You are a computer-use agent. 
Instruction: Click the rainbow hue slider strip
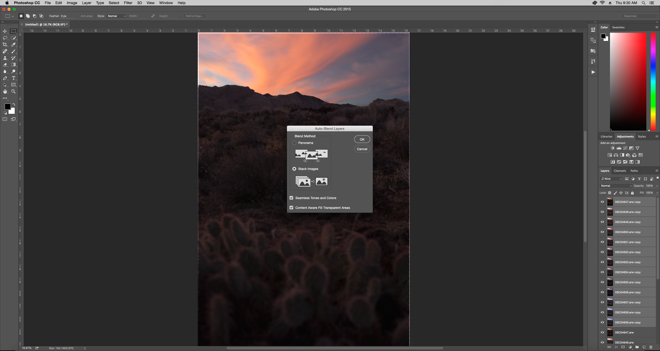click(653, 81)
